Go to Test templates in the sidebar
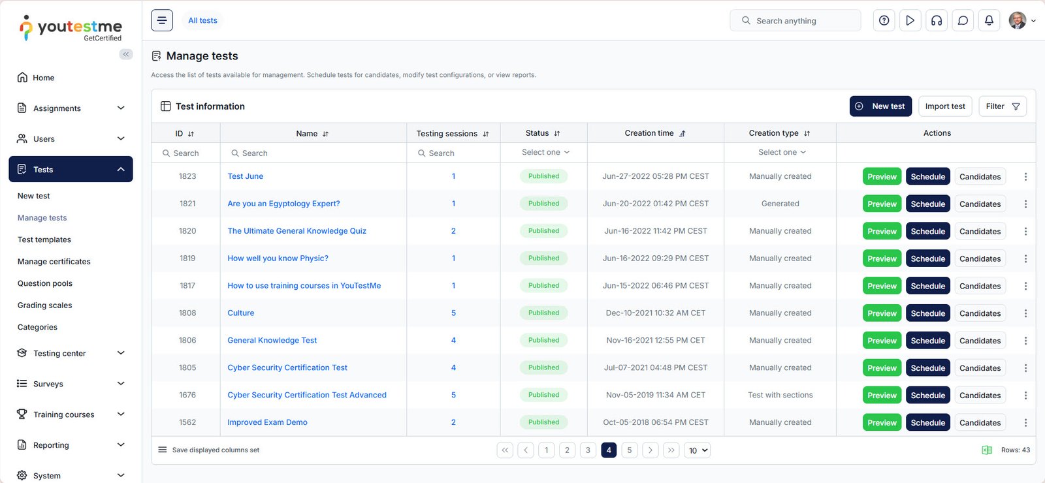 (44, 240)
